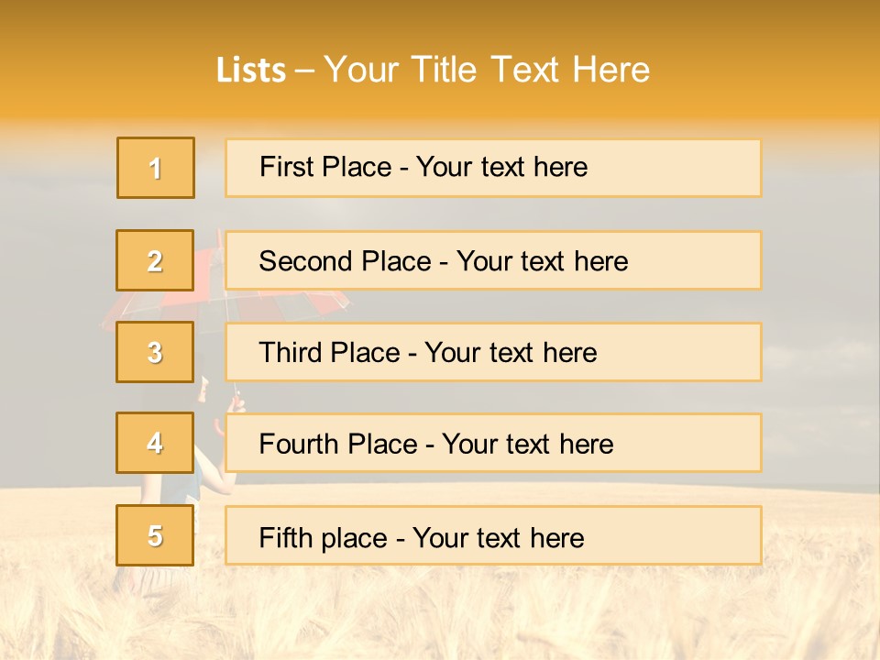
Task: Click the word "Fourth" in fourth row
Action: pyautogui.click(x=300, y=445)
